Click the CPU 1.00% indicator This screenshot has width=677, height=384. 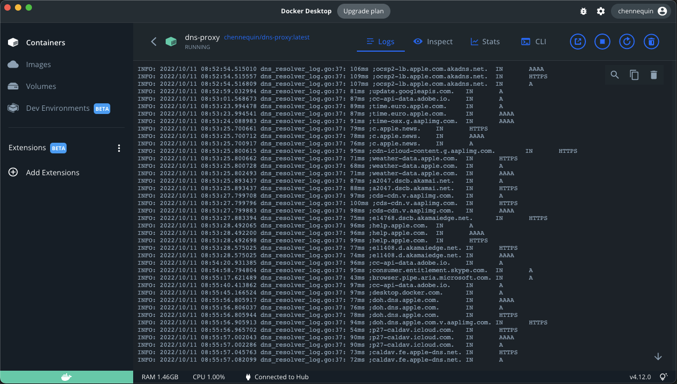(209, 377)
